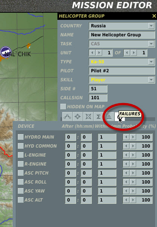Open the TYPE dropdown showing Ka-50
Screen dimensions: 157x227
tap(122, 62)
